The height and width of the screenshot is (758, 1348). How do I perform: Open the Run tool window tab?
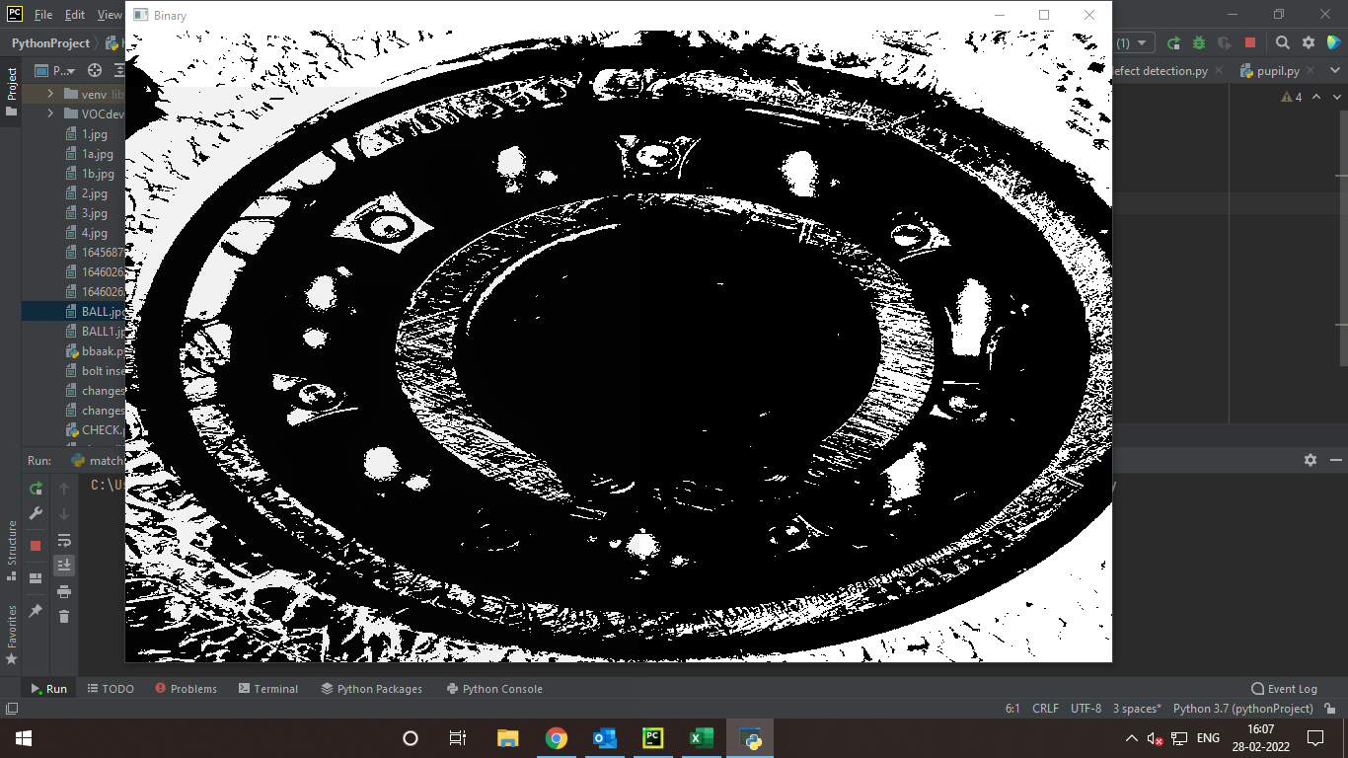tap(48, 689)
